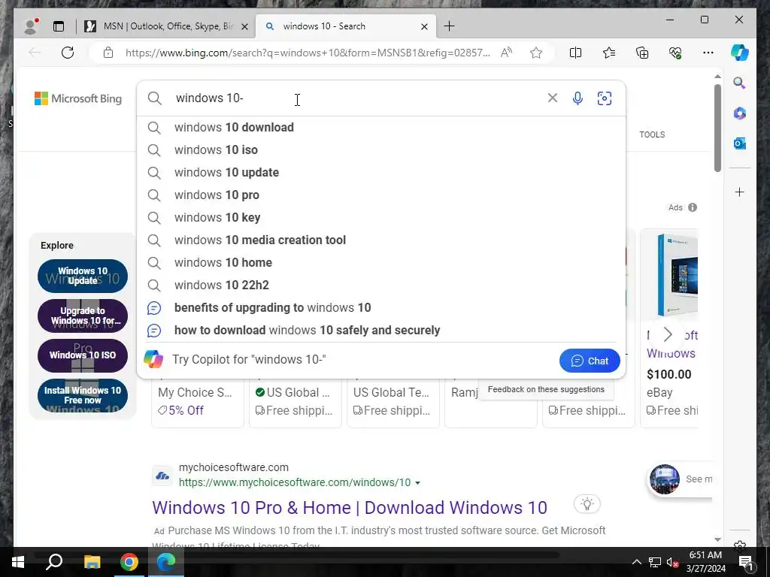The image size is (770, 577).
Task: Open taskbar search icon
Action: pos(54,562)
